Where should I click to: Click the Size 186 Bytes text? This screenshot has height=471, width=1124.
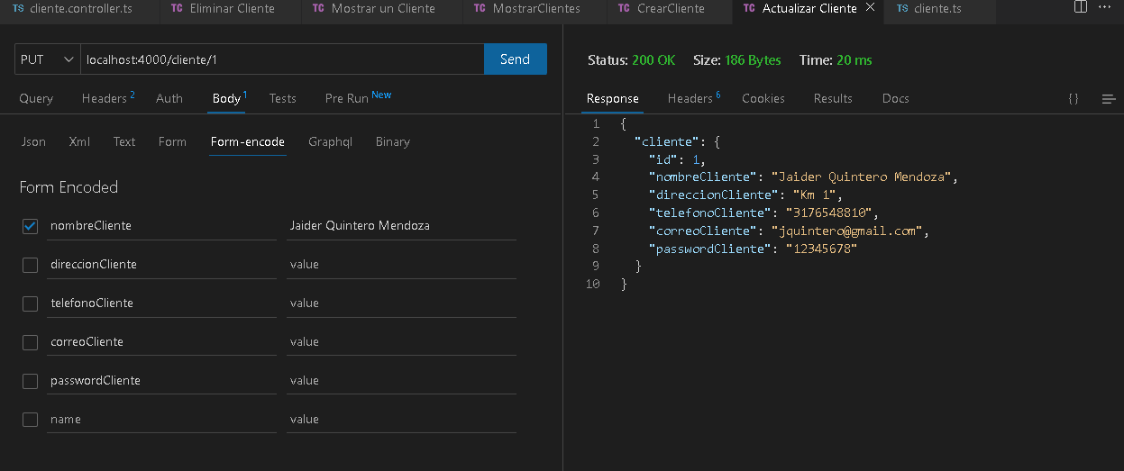[737, 60]
